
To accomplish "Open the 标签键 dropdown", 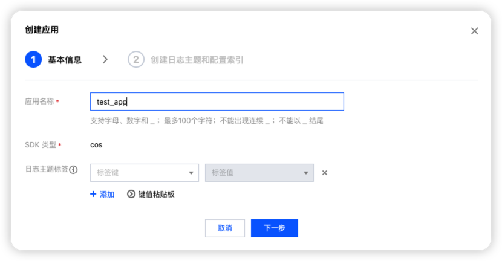I will tap(145, 173).
